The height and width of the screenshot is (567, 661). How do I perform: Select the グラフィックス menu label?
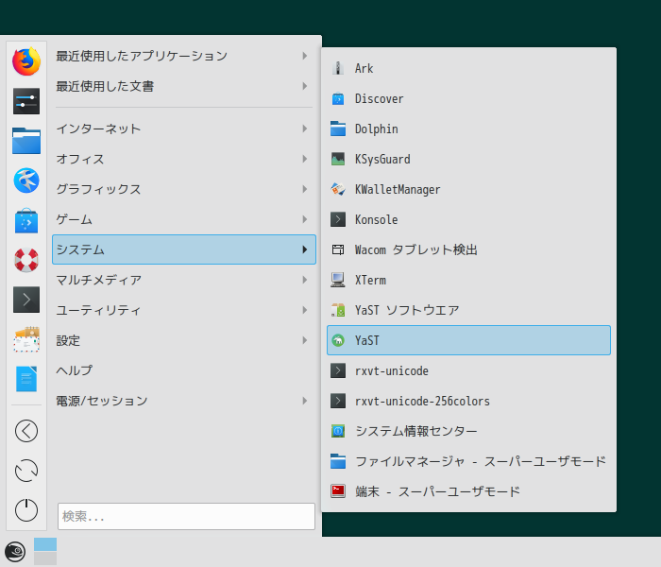(98, 189)
